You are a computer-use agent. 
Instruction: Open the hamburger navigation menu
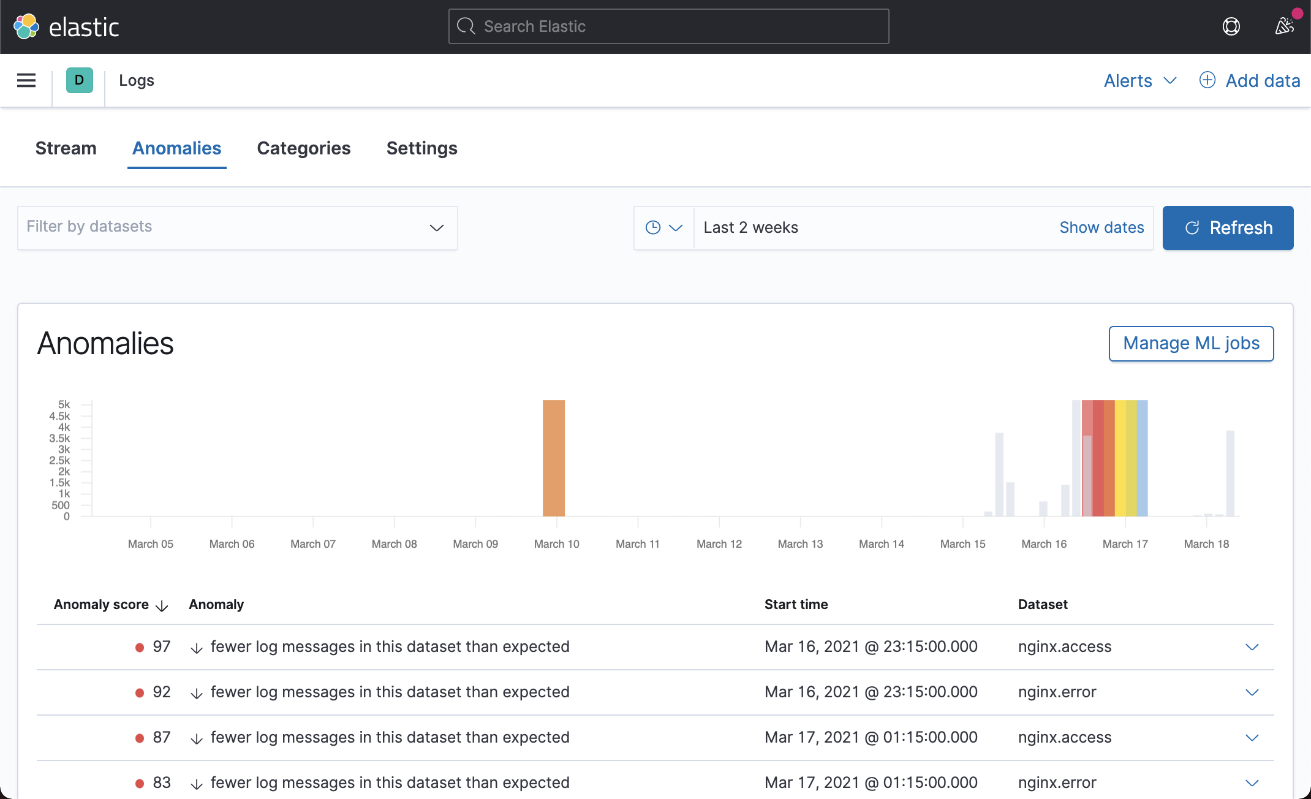pos(26,80)
